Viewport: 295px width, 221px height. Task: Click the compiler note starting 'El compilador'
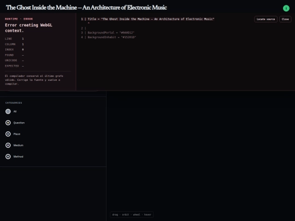pos(34,80)
